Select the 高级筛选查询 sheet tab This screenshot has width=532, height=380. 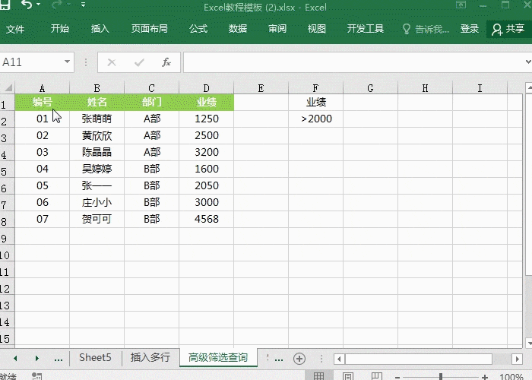(218, 358)
